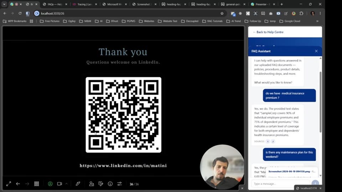Open source reference number 1
Viewport: 342px width, 192px height.
coord(268,142)
